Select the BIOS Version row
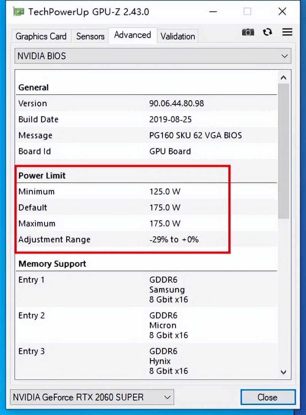Viewport: 306px width, 415px height. 146,103
